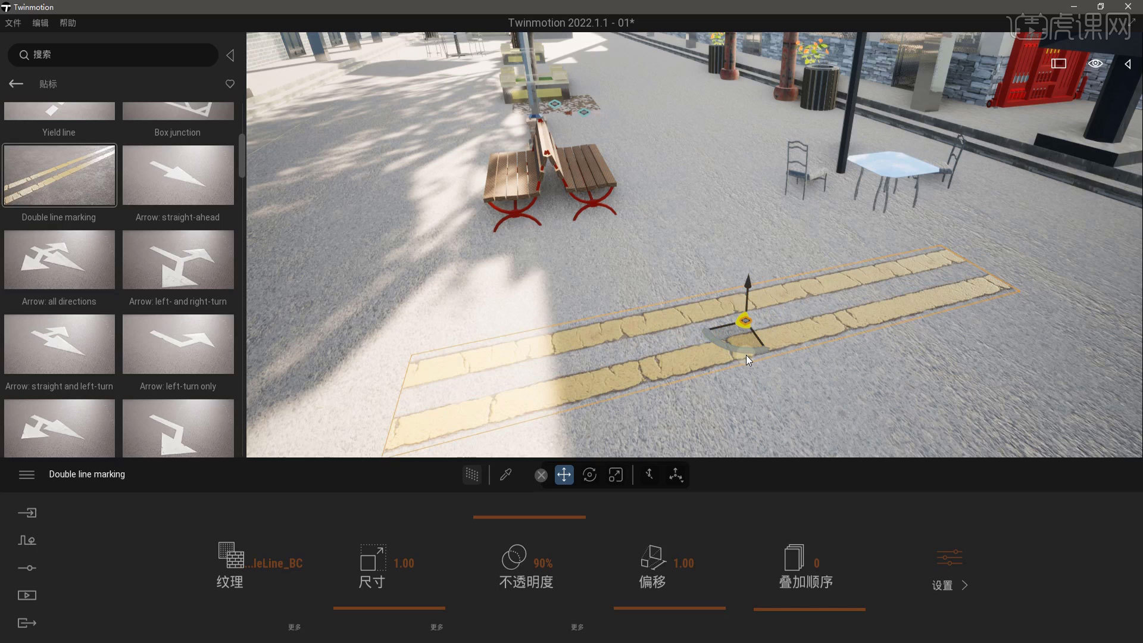The height and width of the screenshot is (643, 1143).
Task: Expand the right panel arrow
Action: [x=1128, y=64]
